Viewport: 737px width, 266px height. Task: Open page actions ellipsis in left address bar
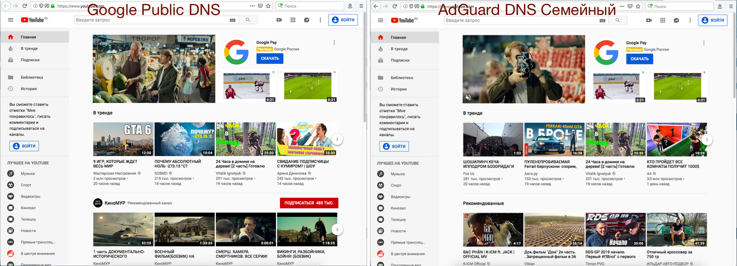pyautogui.click(x=252, y=6)
